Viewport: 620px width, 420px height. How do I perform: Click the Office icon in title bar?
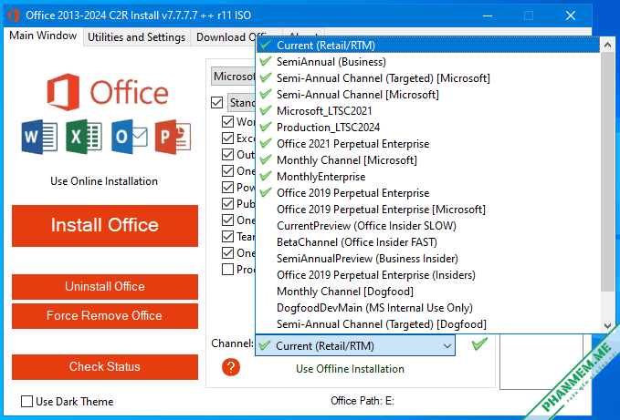14,15
